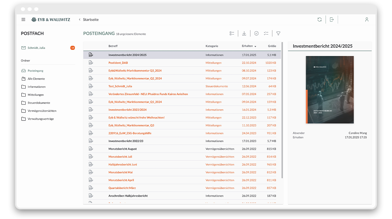This screenshot has height=219, width=392.
Task: Click the Eyb & Wallwitz logo
Action: coord(51,19)
